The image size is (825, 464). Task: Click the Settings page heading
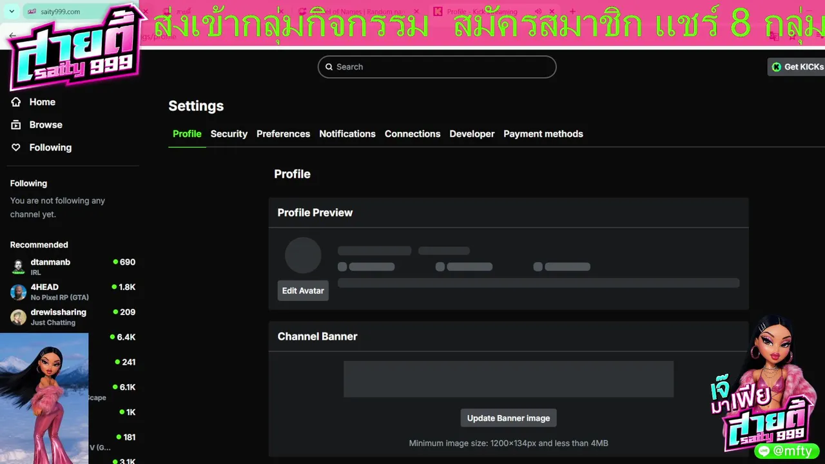tap(196, 106)
